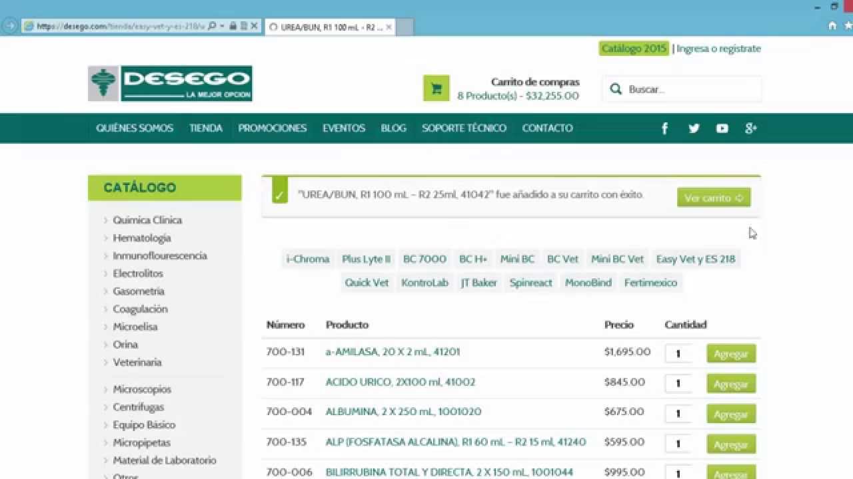Open Material de Laboratorio category
The image size is (853, 479).
165,460
